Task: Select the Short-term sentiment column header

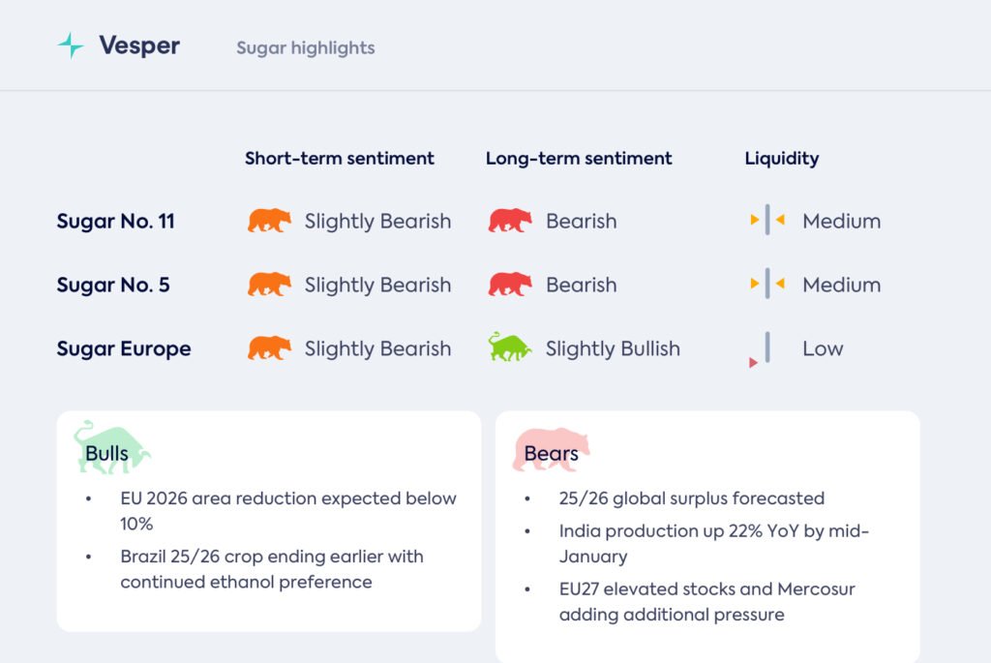Action: (x=340, y=158)
